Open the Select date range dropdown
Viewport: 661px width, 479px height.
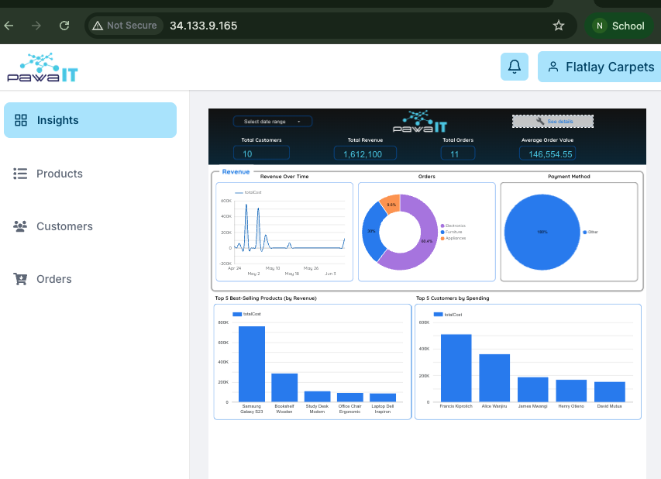(273, 121)
